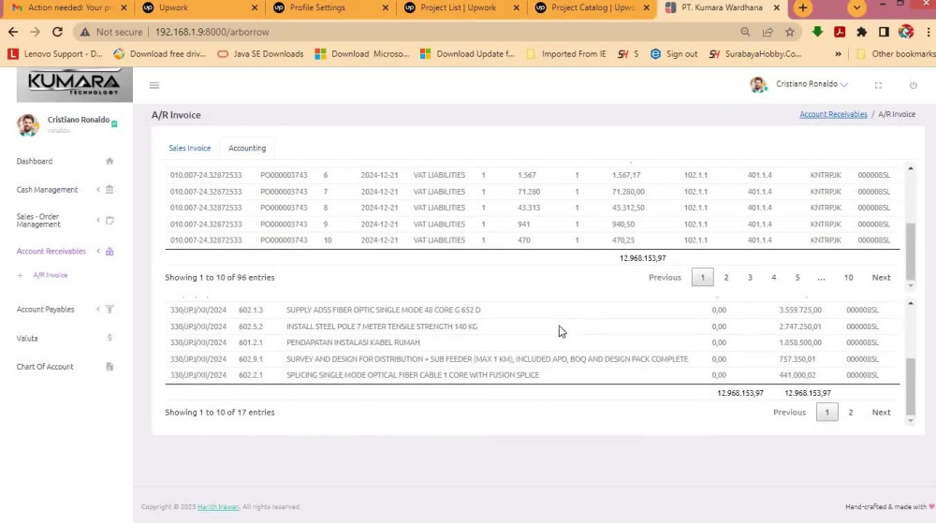Go to page 10 of upper table
Screen dimensions: 936x523
coord(848,277)
